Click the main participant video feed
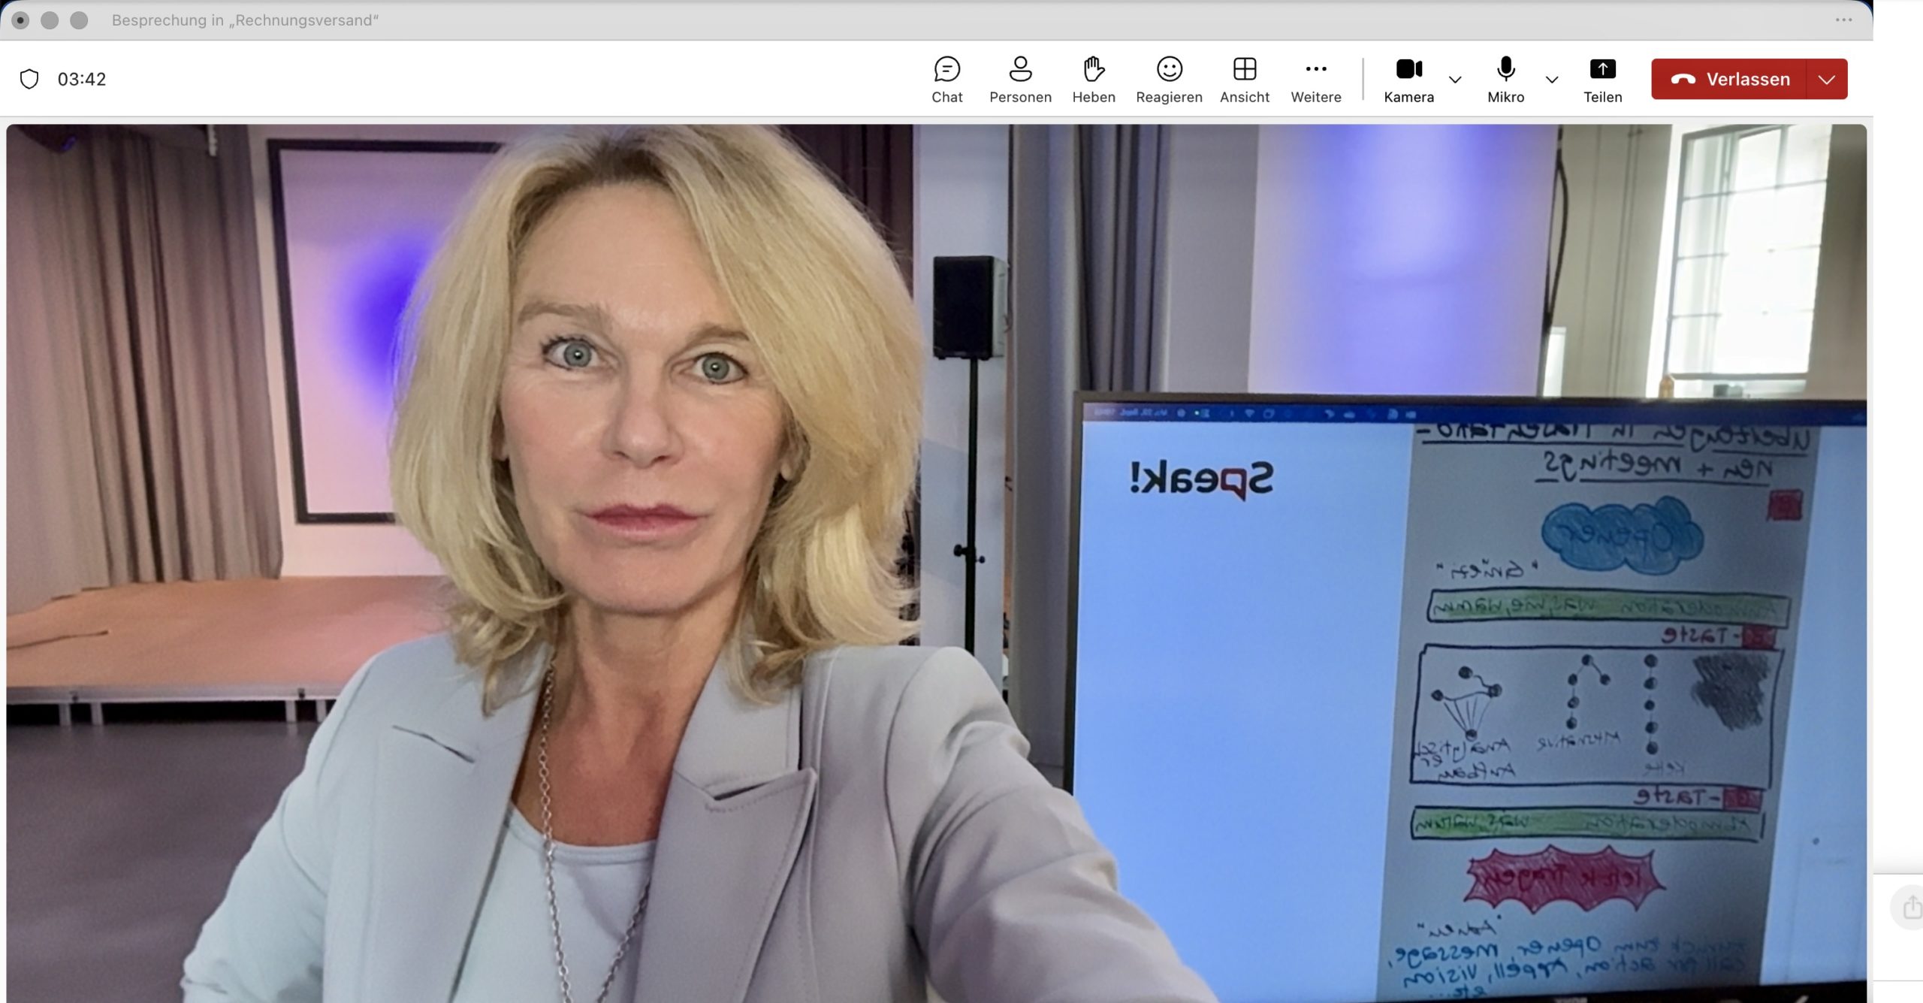 pyautogui.click(x=936, y=563)
